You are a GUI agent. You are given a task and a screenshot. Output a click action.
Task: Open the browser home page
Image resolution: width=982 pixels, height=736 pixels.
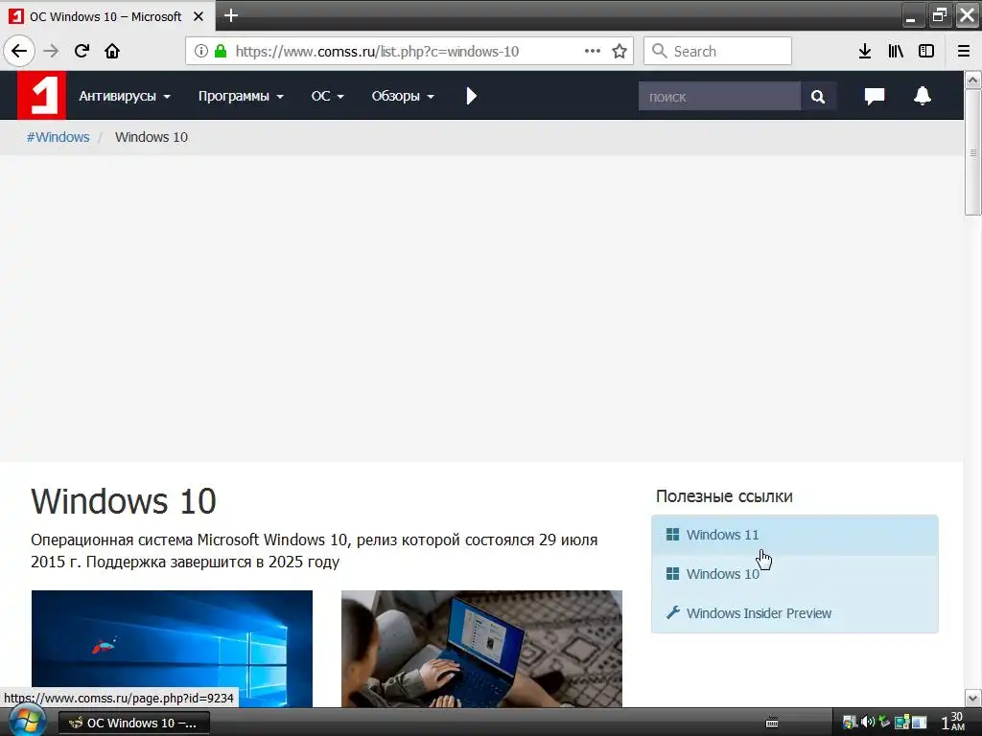112,51
